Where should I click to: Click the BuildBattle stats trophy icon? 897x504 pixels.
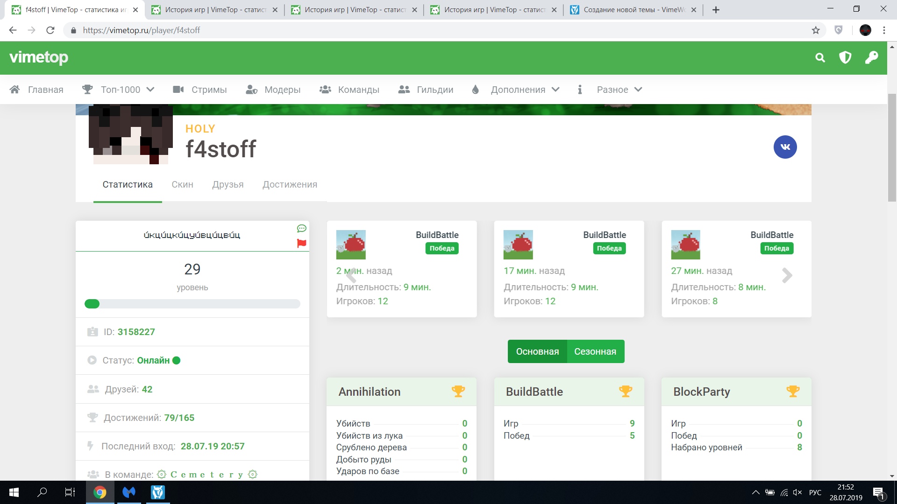coord(626,392)
